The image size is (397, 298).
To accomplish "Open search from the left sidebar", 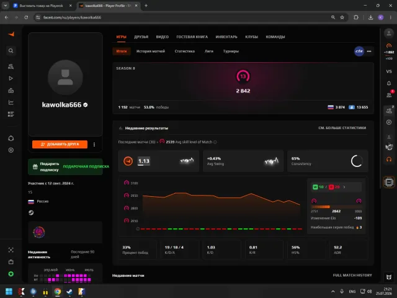I will click(11, 51).
